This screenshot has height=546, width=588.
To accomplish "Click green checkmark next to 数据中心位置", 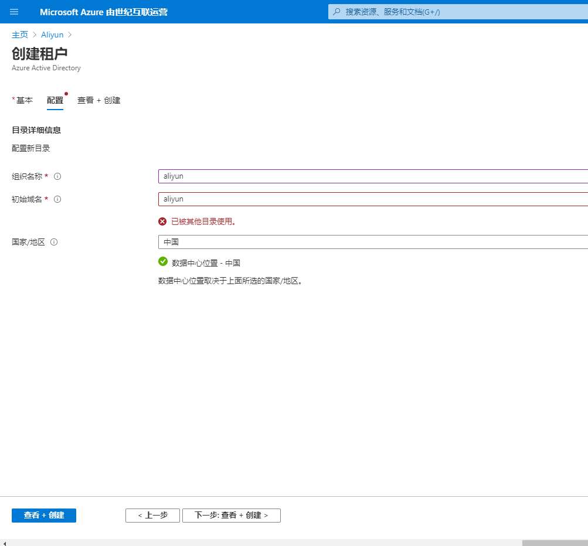I will tap(163, 262).
